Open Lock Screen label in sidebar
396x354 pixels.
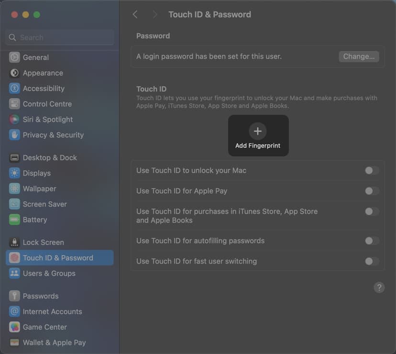[x=44, y=243]
